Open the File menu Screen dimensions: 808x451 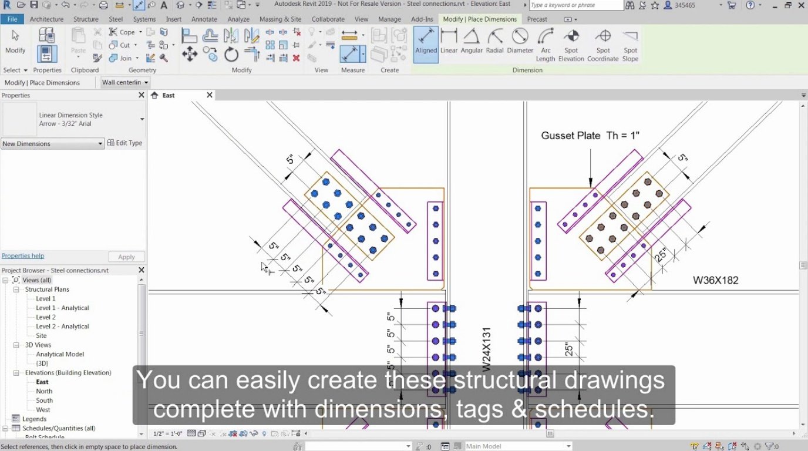[x=12, y=19]
